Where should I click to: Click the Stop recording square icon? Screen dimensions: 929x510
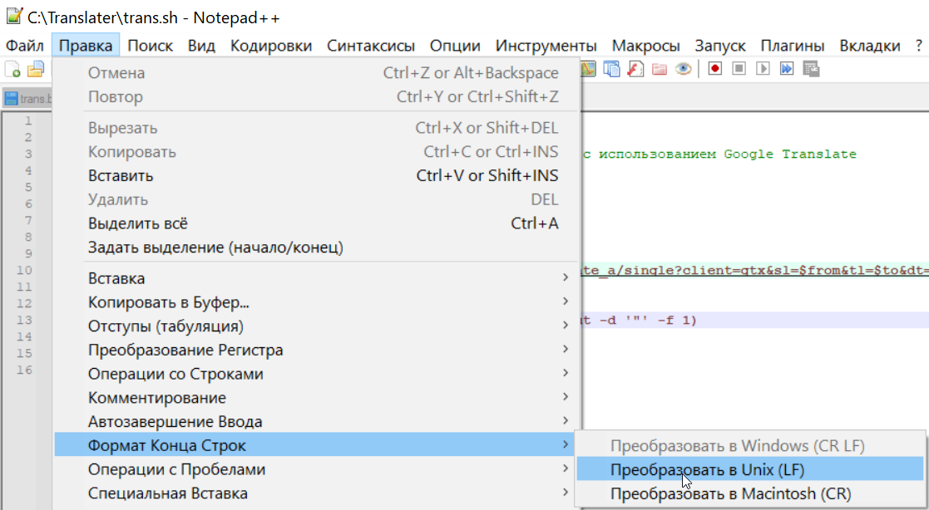click(739, 69)
